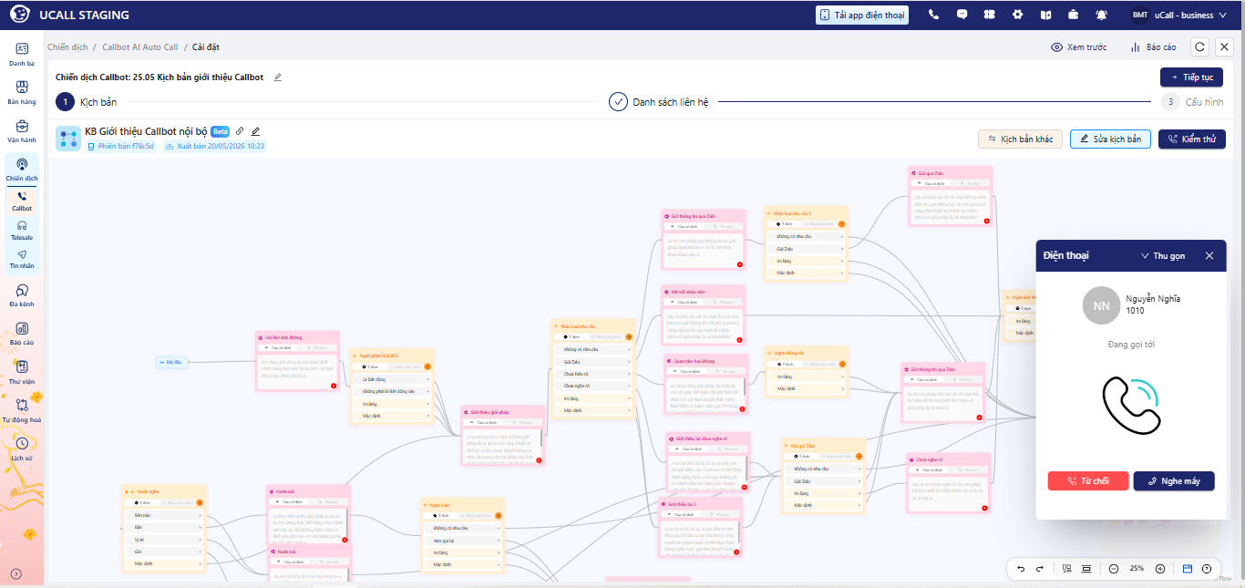Open Callbot submenu item
Image resolution: width=1245 pixels, height=588 pixels.
(x=22, y=201)
